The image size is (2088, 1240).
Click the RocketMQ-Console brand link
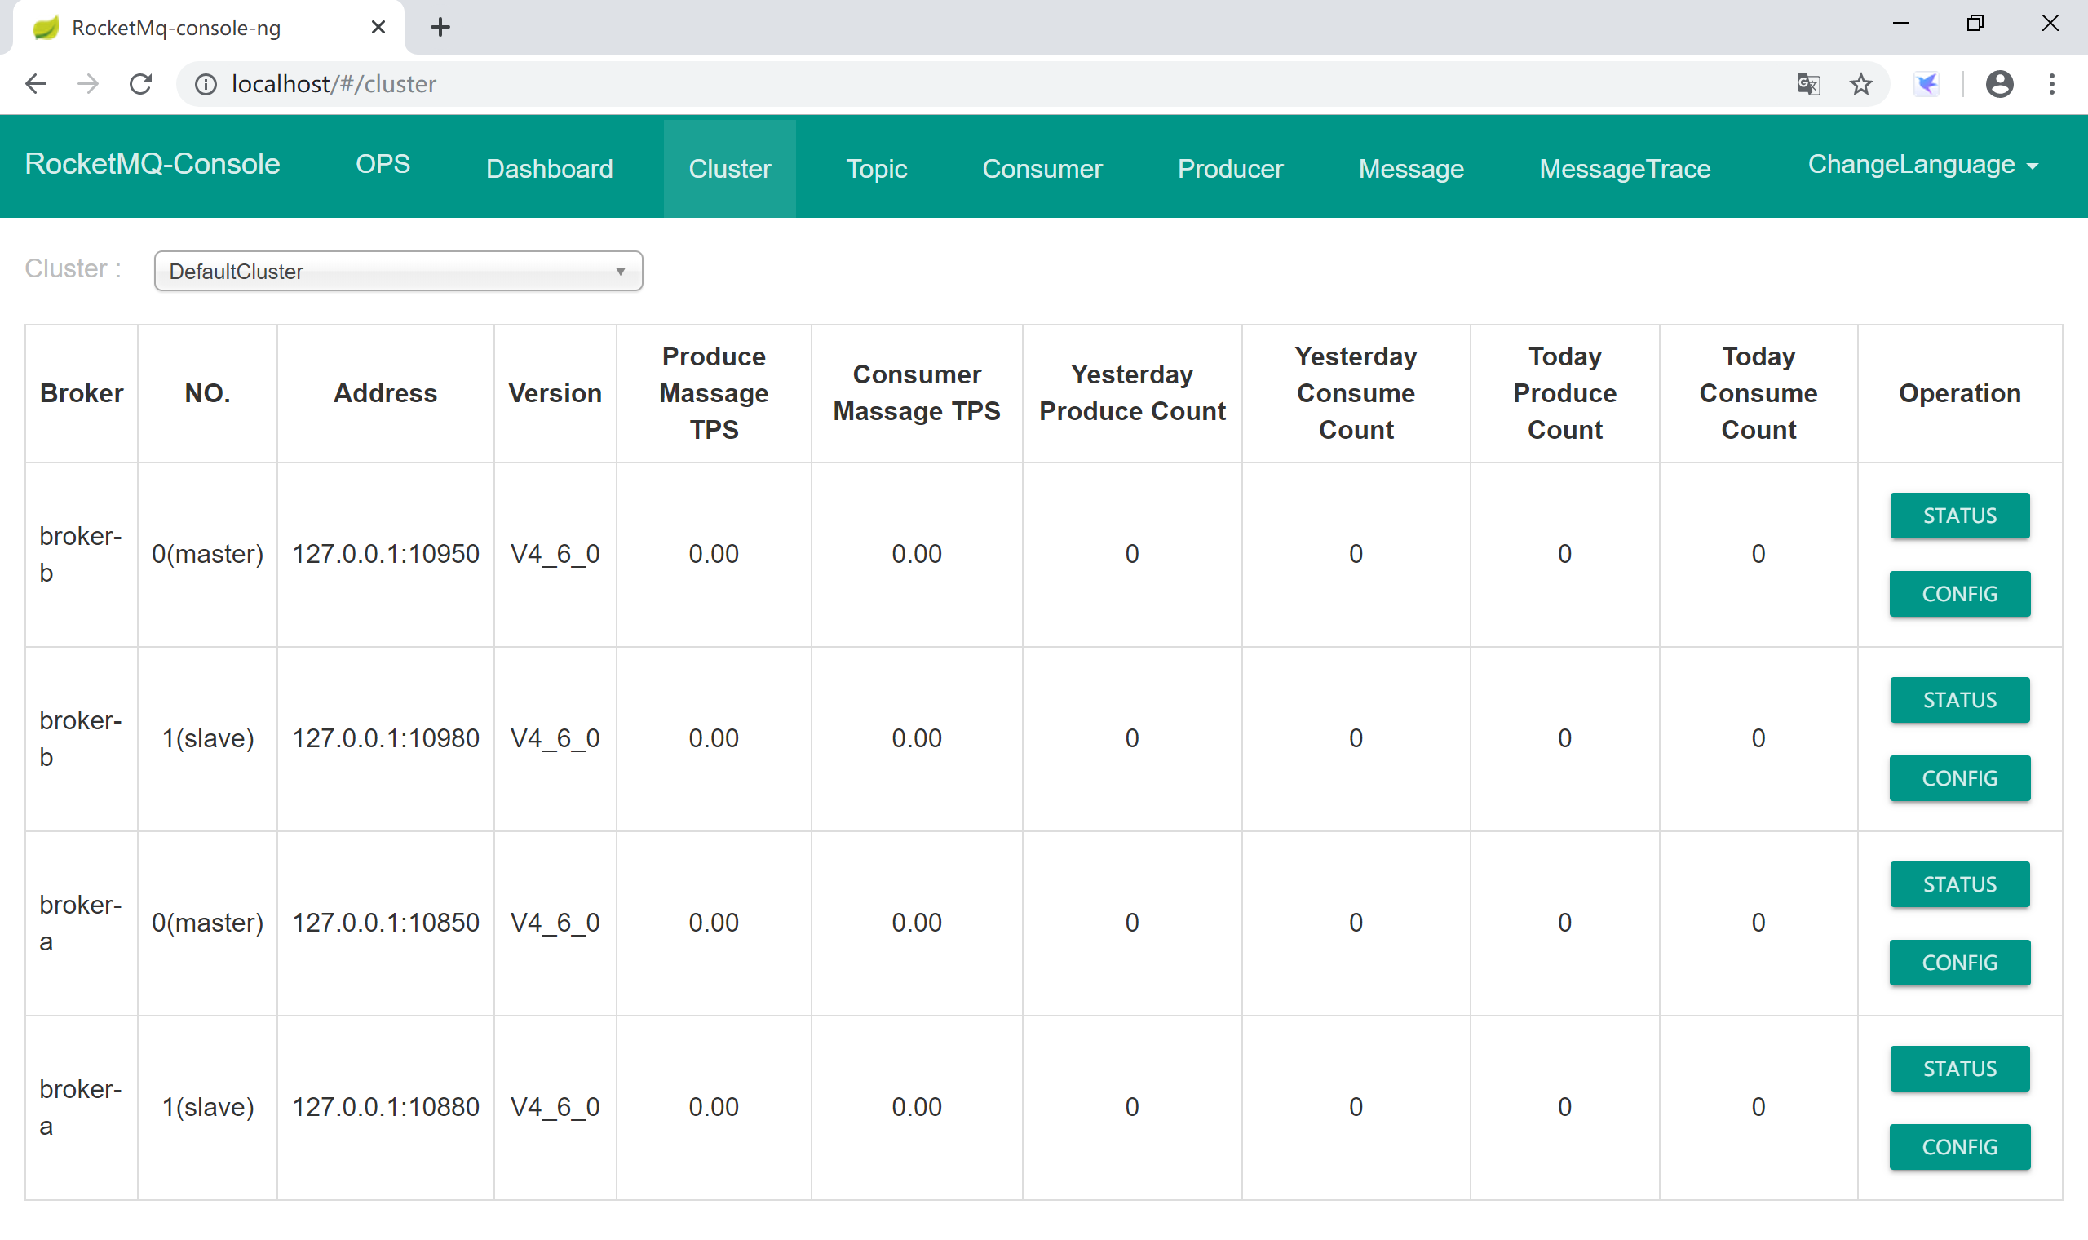point(152,164)
